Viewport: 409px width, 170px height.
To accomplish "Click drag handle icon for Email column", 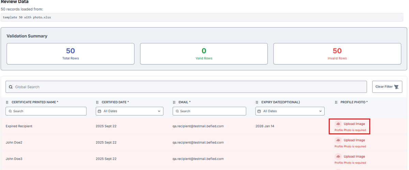I will [174, 102].
